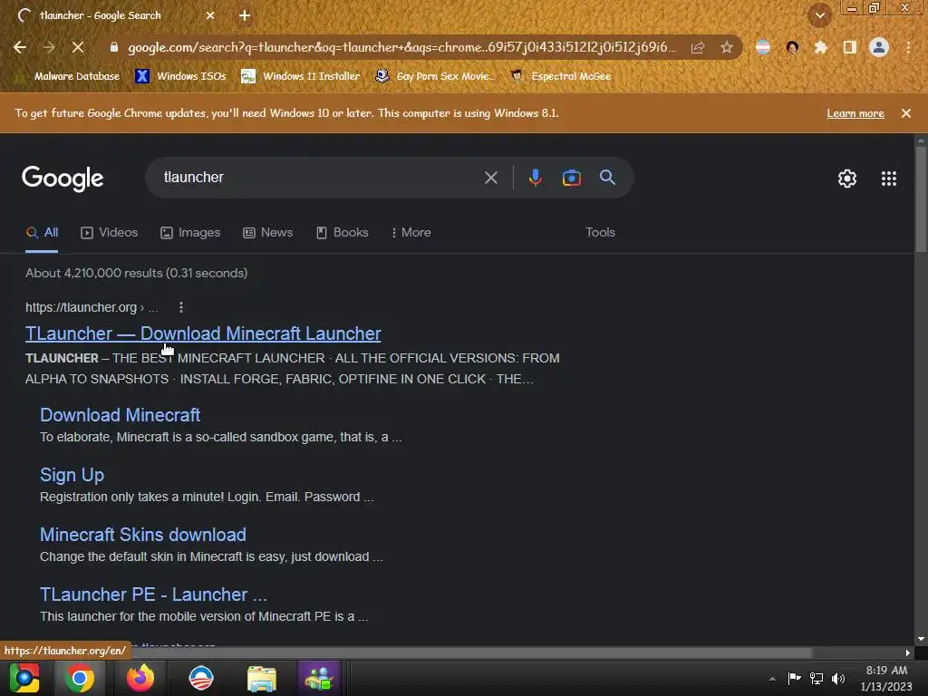The image size is (928, 696).
Task: Open Minecraft Skins download sitelink
Action: click(x=143, y=535)
